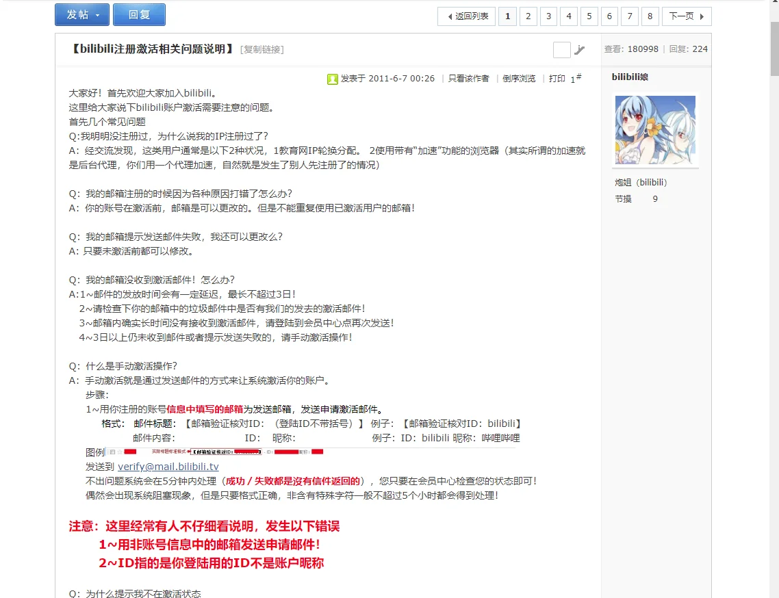This screenshot has width=779, height=598.
Task: Click the left arrow in 返回列表
Action: [450, 16]
